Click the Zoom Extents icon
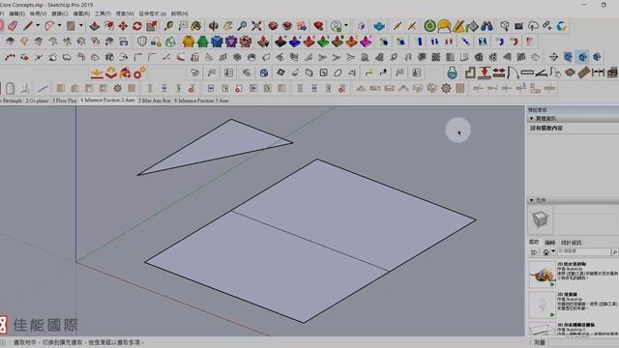The image size is (619, 348). point(256,26)
